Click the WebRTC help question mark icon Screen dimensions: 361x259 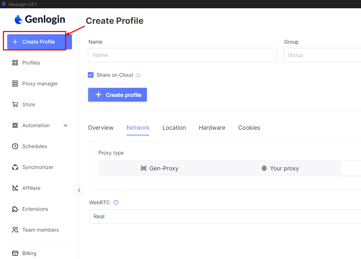(x=116, y=202)
